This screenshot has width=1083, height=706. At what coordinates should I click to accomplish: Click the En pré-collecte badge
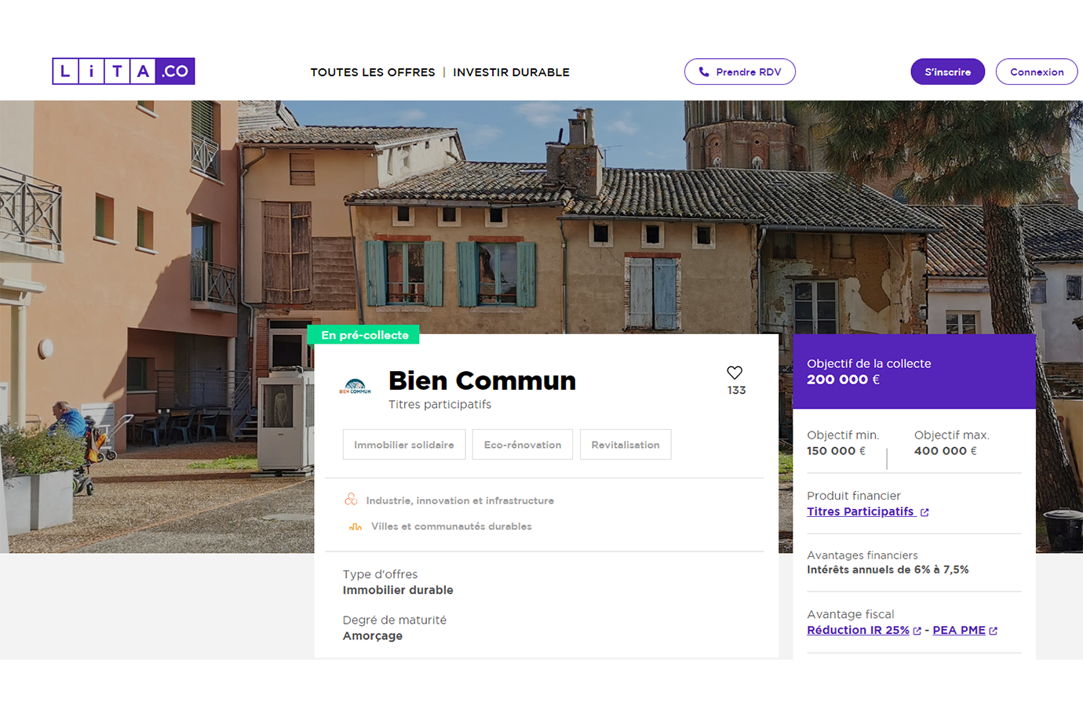(363, 335)
